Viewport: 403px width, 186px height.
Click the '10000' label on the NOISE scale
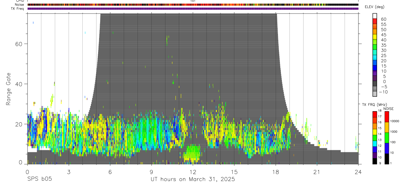pos(395,121)
